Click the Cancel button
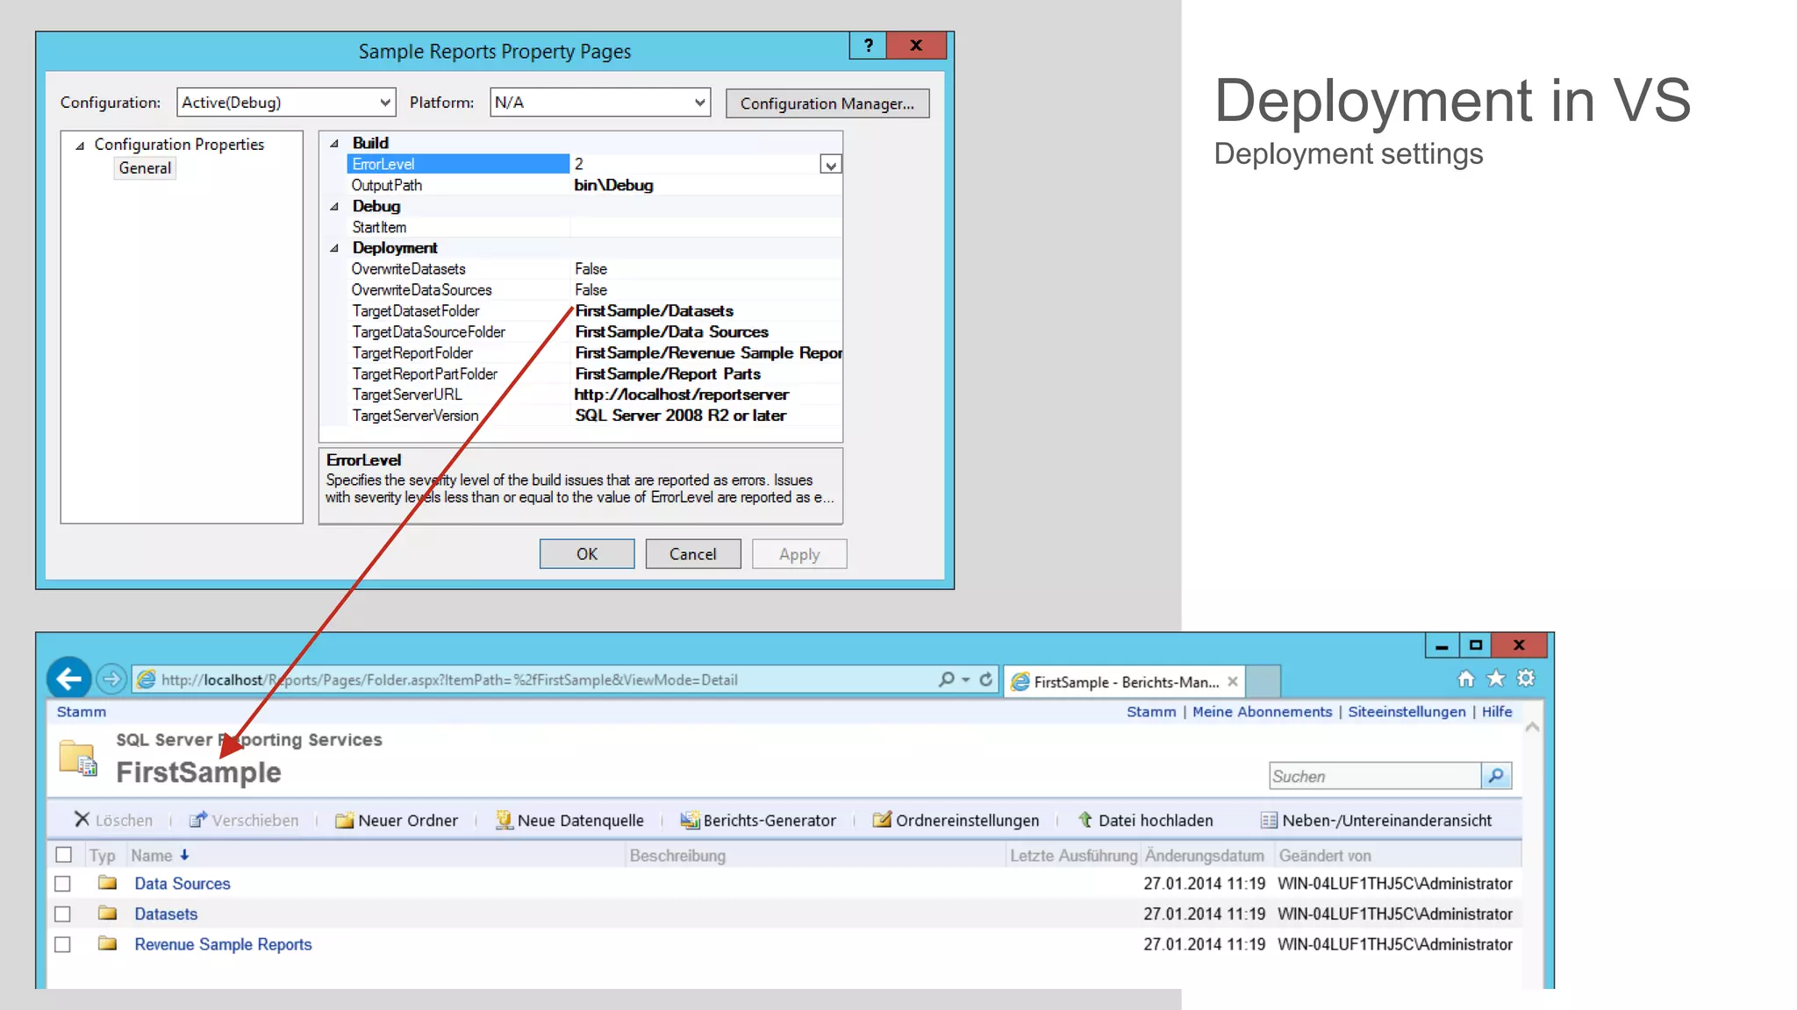Image resolution: width=1797 pixels, height=1010 pixels. (693, 554)
